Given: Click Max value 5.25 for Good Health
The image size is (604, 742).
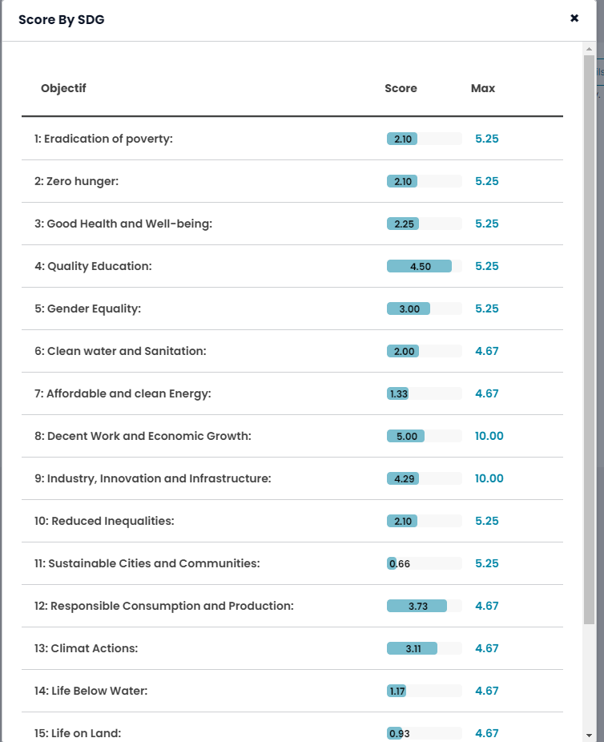Looking at the screenshot, I should (487, 224).
